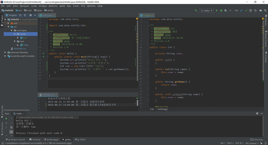Click the CRLF line separator widget

(x=230, y=143)
